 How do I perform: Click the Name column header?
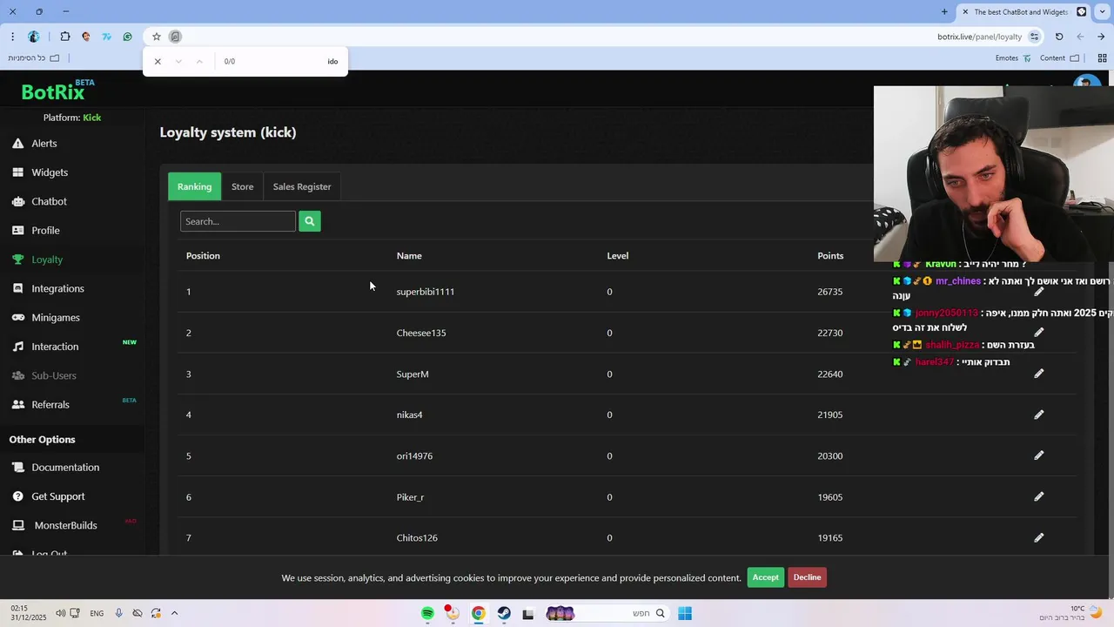(x=409, y=255)
